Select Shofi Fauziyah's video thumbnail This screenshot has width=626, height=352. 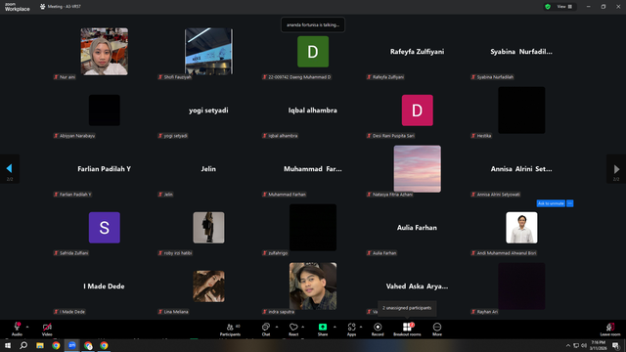[208, 52]
